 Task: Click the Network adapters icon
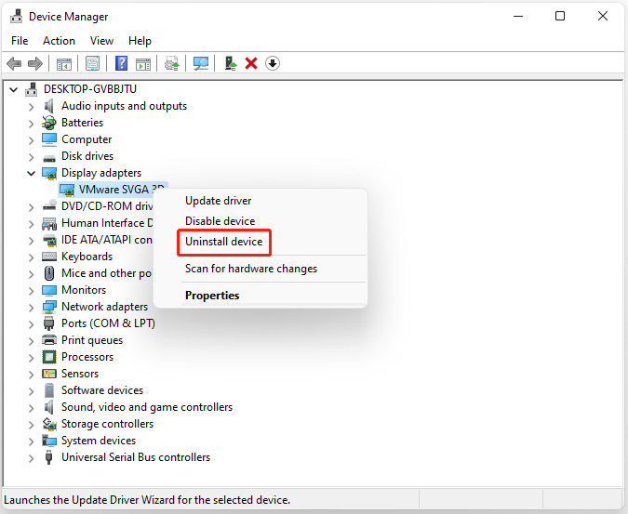[x=49, y=307]
